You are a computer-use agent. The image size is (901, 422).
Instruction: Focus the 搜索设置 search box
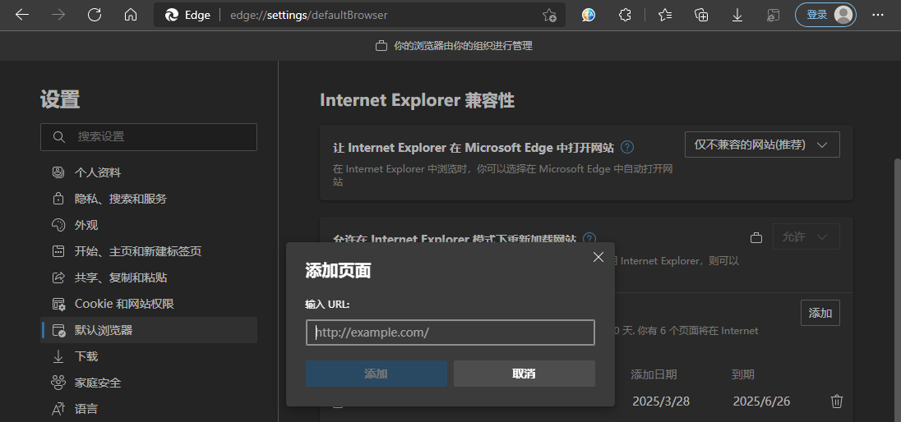click(149, 137)
